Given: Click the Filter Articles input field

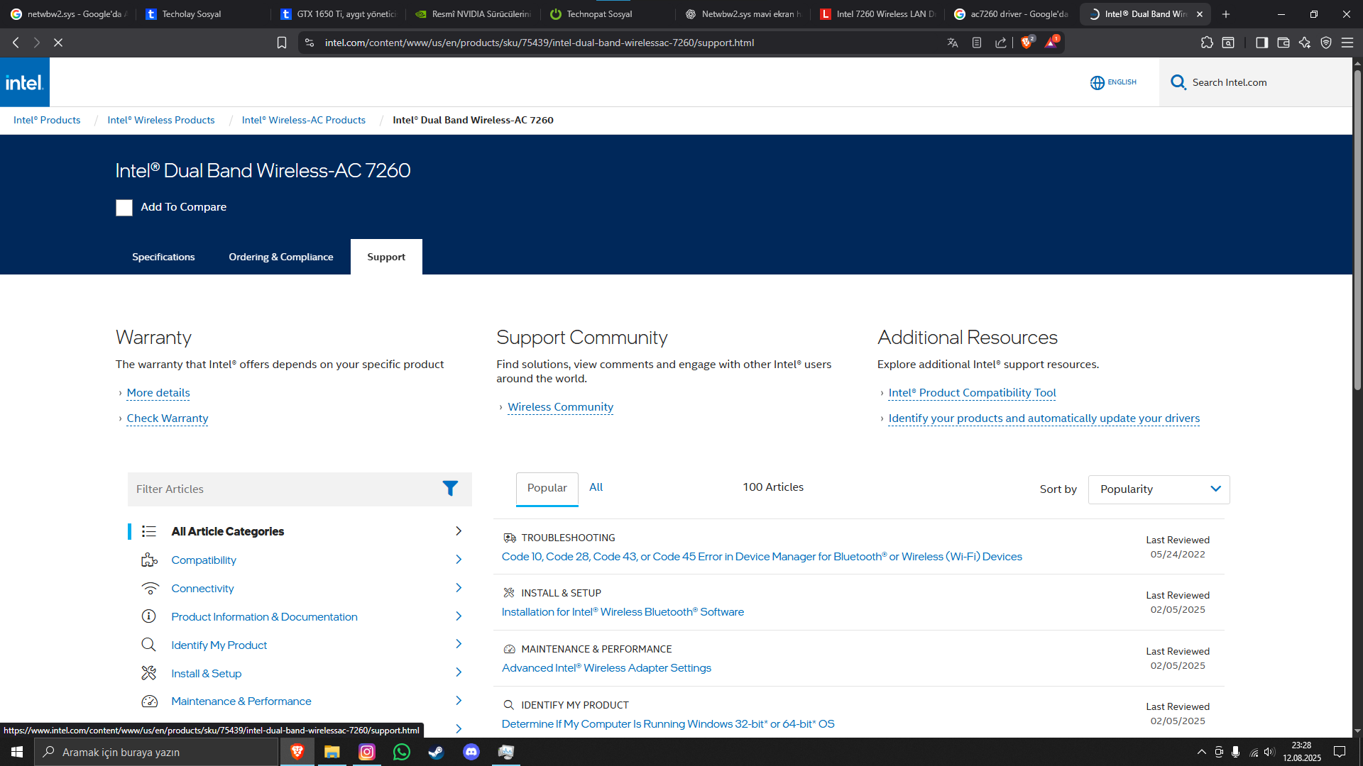Looking at the screenshot, I should (x=300, y=489).
